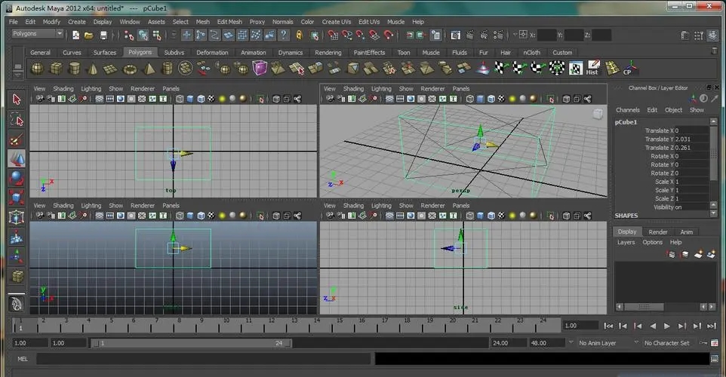Render current frame clapperboard icon
The width and height of the screenshot is (726, 377).
click(470, 35)
